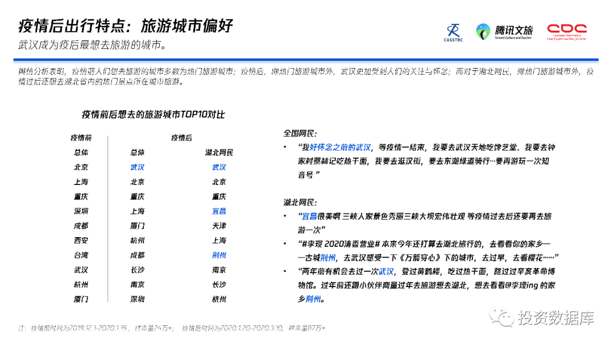Select the slide title 疫情后出行特点：旅游城市偏好
614x345 pixels.
tap(125, 26)
